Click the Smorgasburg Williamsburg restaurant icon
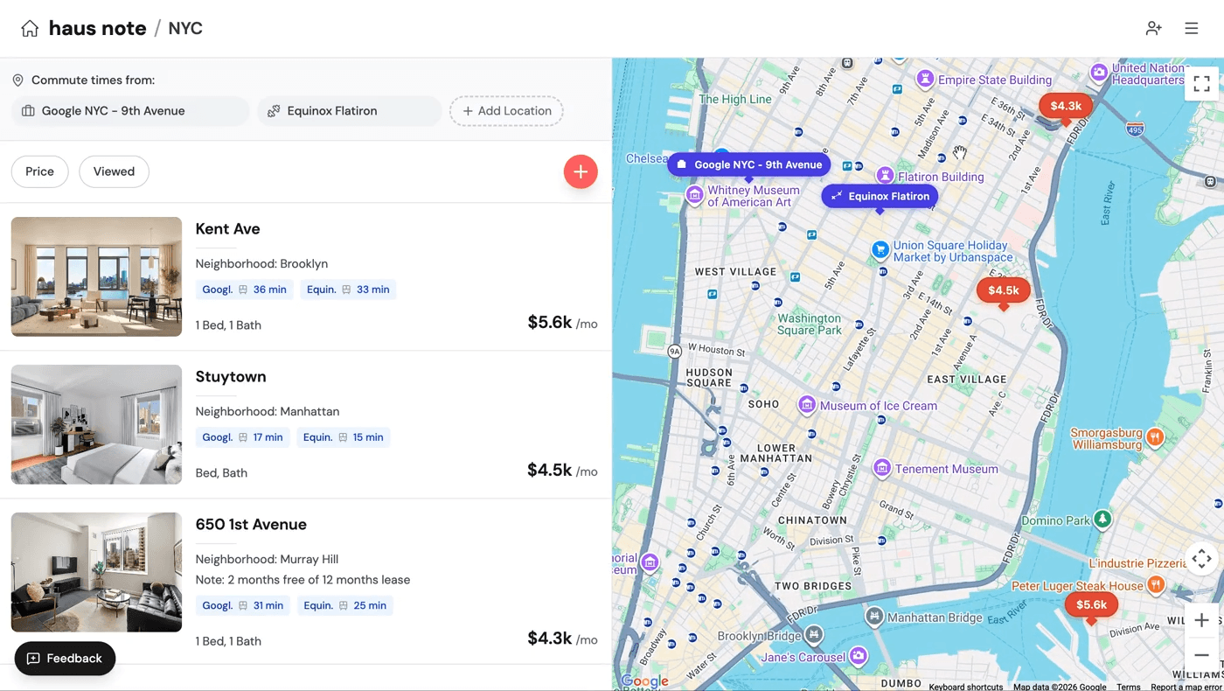 pyautogui.click(x=1155, y=436)
